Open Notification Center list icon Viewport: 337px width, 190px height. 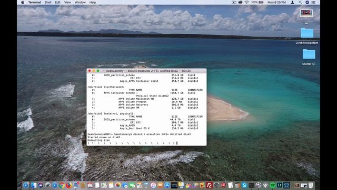(x=314, y=2)
